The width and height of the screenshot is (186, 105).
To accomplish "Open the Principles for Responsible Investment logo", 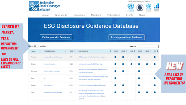I will point(156,7).
